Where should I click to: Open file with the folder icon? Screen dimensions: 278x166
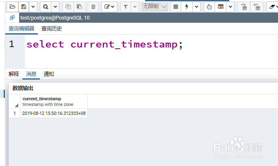point(13,7)
